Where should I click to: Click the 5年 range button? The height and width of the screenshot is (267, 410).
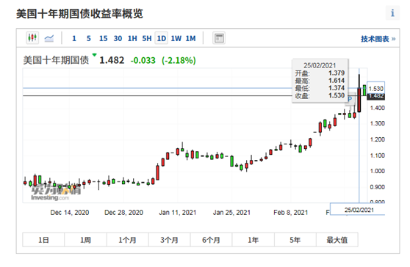coord(295,240)
